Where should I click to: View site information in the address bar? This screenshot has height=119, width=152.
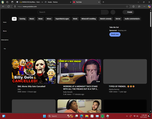coord(15,6)
